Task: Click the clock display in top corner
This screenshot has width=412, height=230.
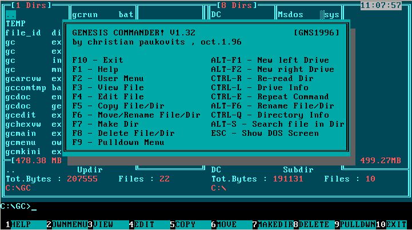Action: [x=381, y=5]
